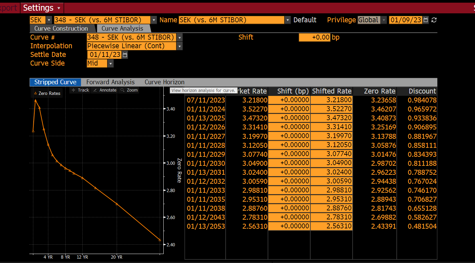Switch to the Forward Analysis tab
This screenshot has height=263, width=475.
click(x=110, y=82)
